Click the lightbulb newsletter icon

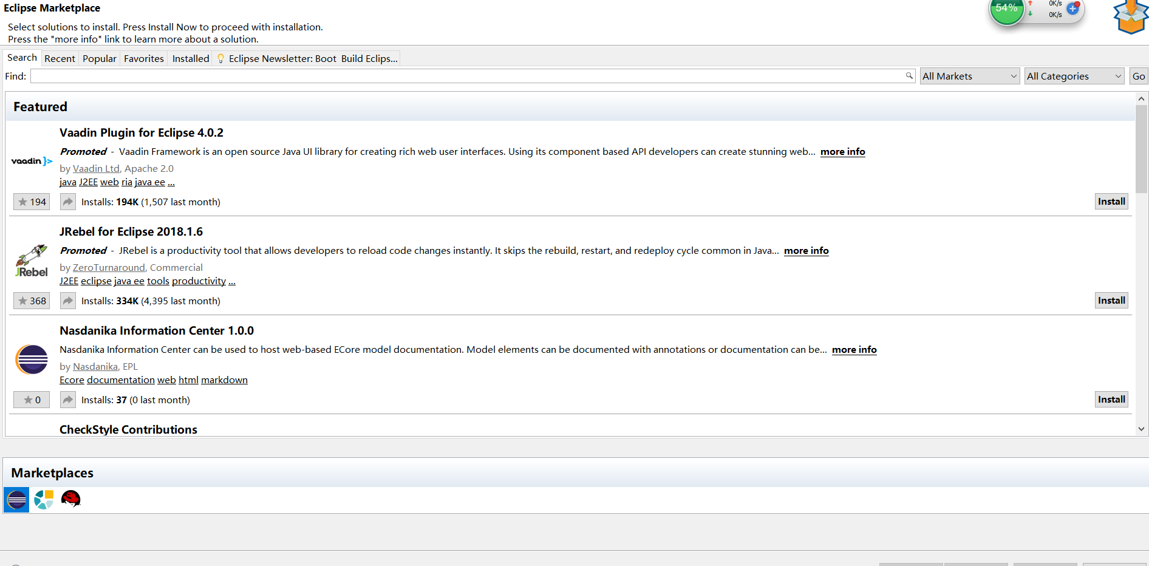coord(221,59)
